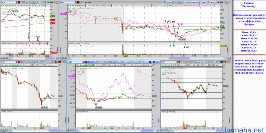266x133 pixels.
Task: Click red link color square in bottom-left 15m chart
Action: coord(19,62)
